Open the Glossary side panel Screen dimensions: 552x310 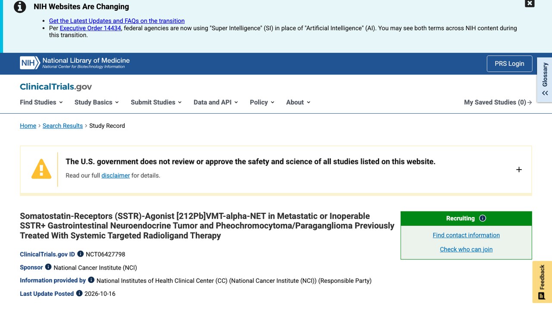pyautogui.click(x=545, y=80)
